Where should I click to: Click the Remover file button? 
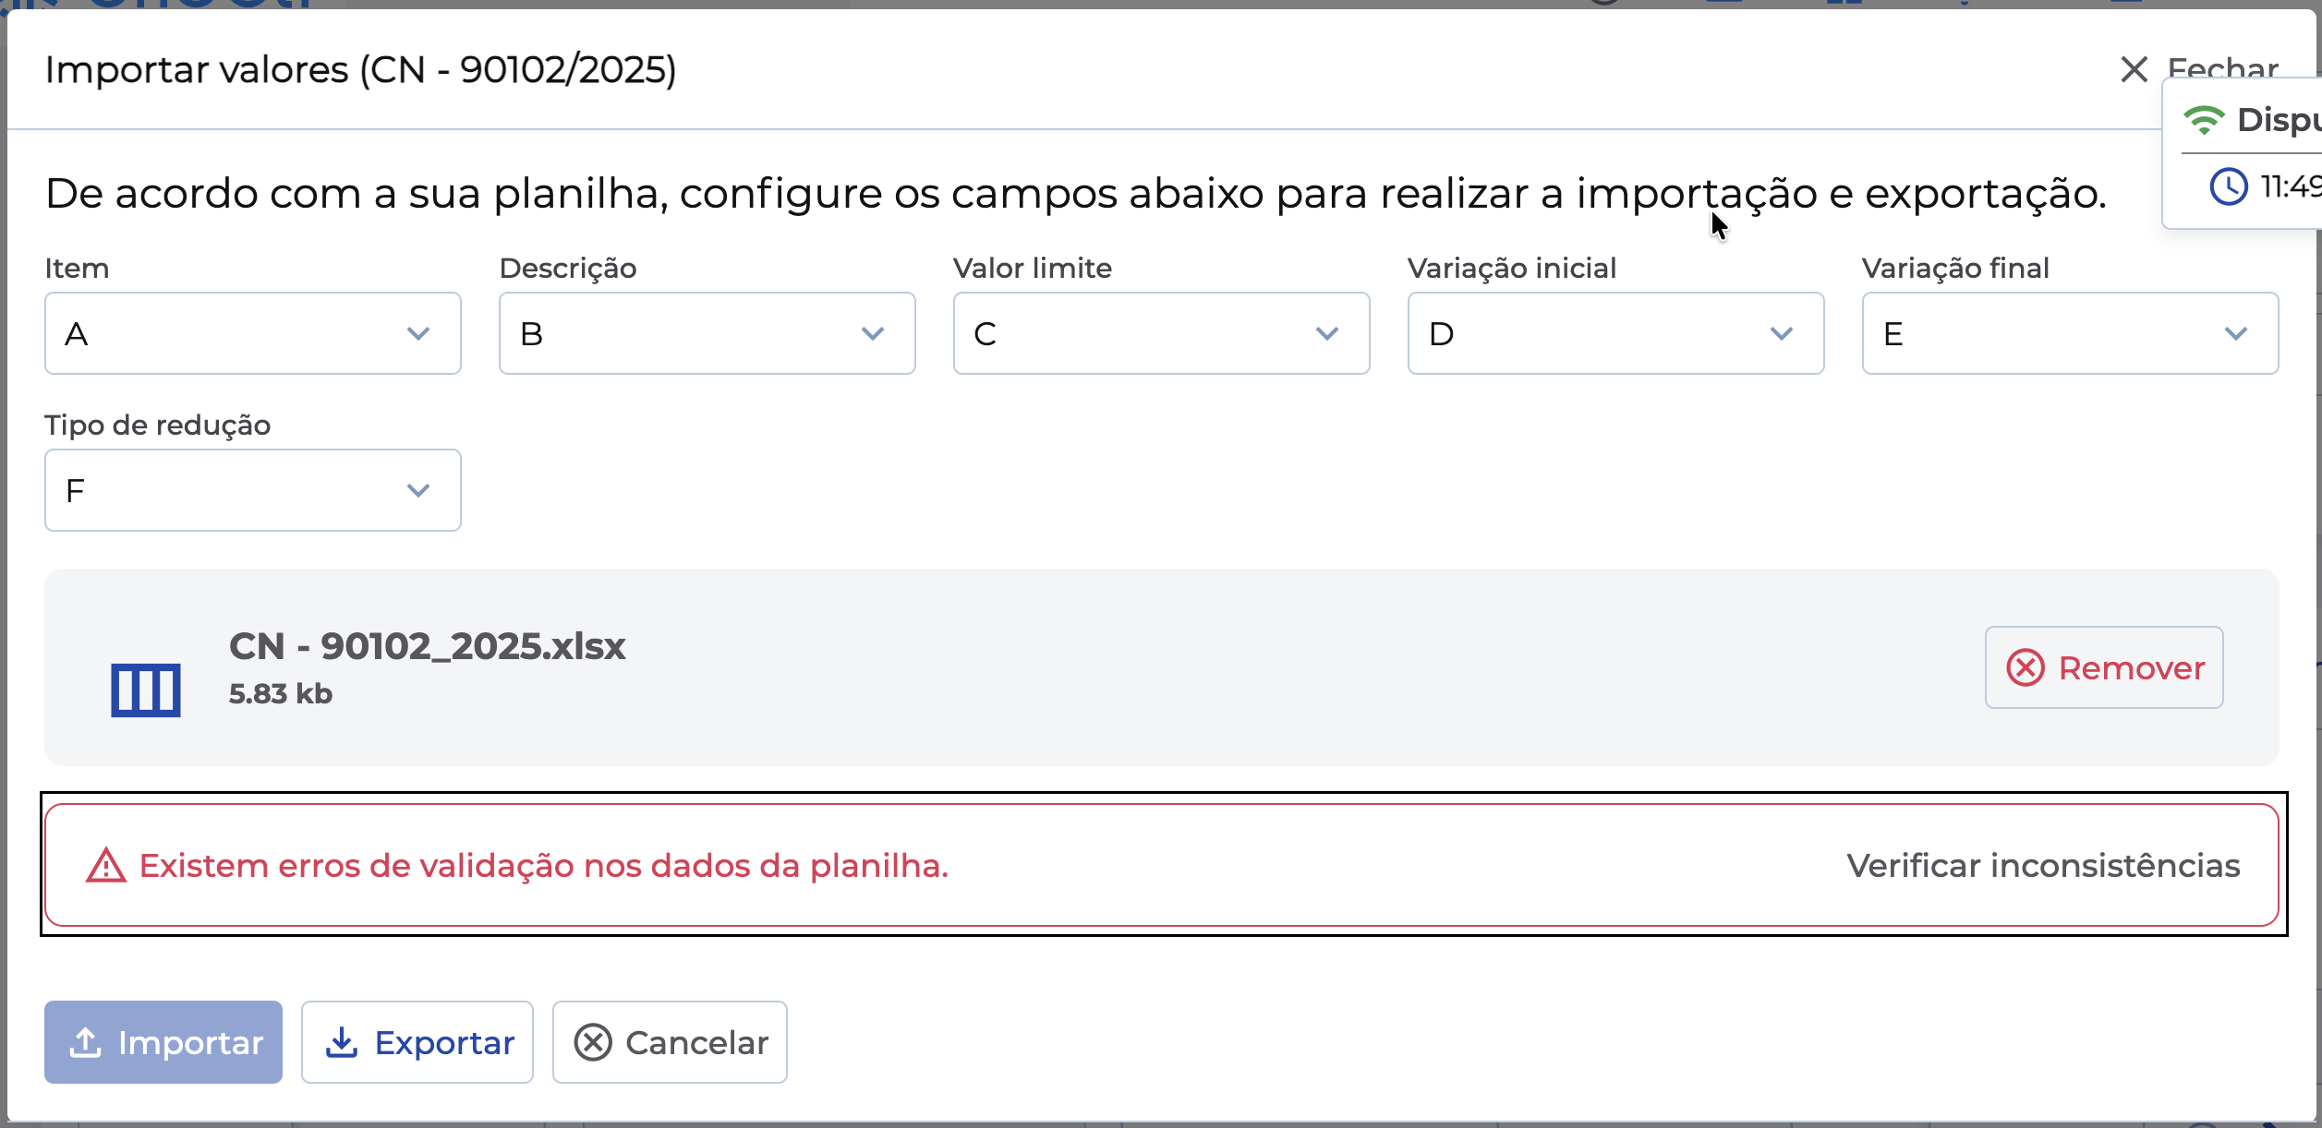click(2104, 667)
